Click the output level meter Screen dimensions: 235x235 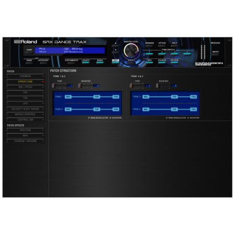pos(203,50)
